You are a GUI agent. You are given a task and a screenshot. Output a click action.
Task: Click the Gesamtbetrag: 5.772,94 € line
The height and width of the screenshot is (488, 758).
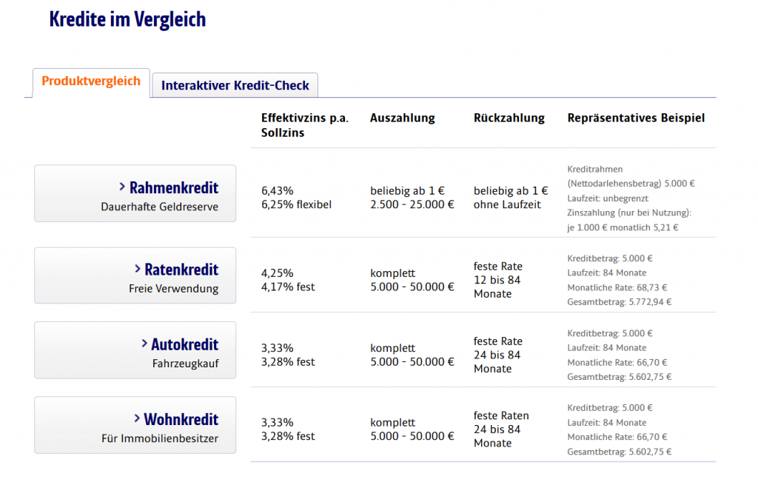[620, 302]
